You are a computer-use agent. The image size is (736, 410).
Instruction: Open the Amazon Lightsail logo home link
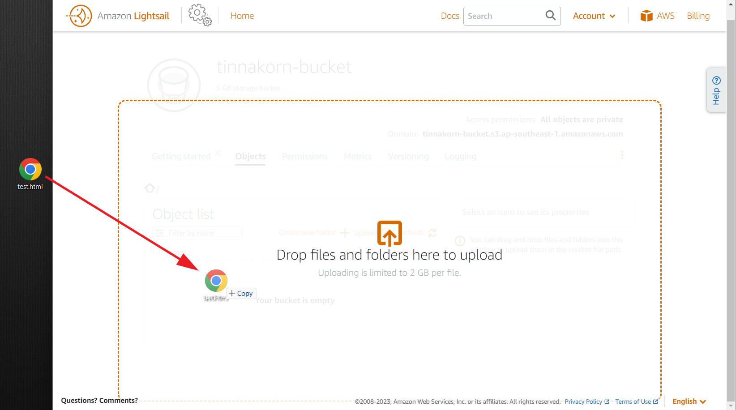point(118,16)
